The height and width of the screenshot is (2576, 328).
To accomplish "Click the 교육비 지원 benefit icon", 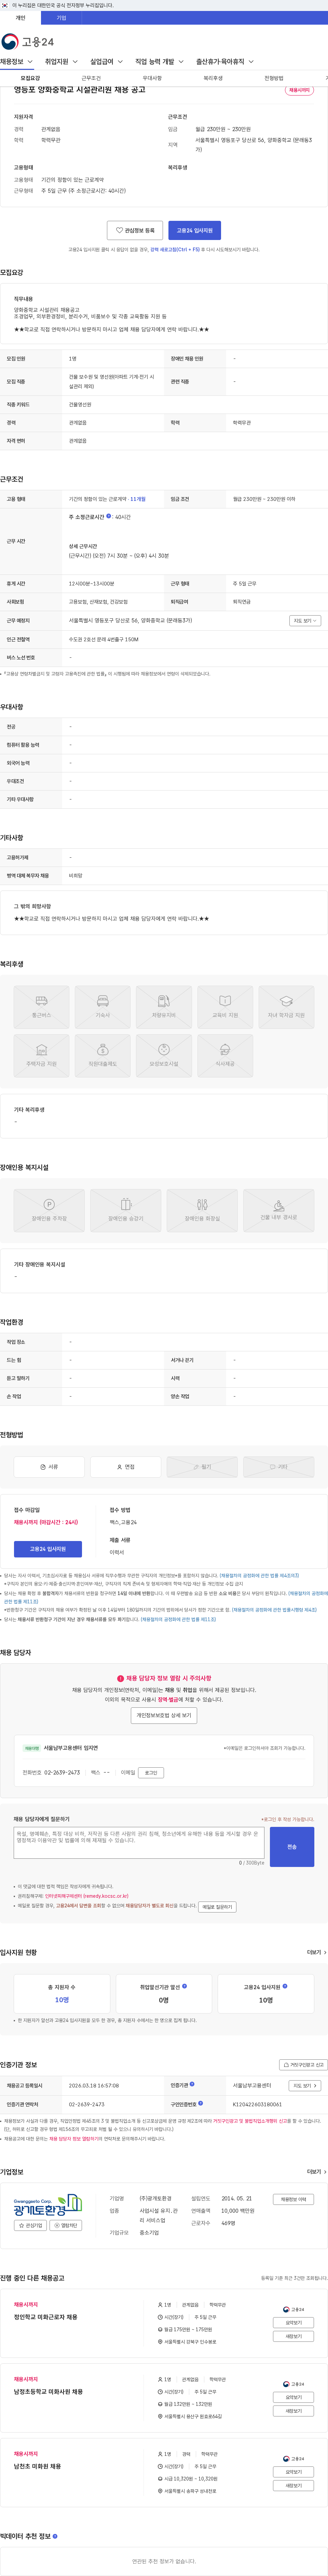I will coord(225,1007).
